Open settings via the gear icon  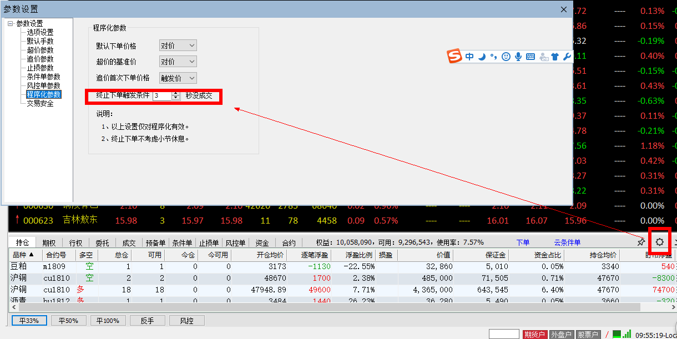659,242
